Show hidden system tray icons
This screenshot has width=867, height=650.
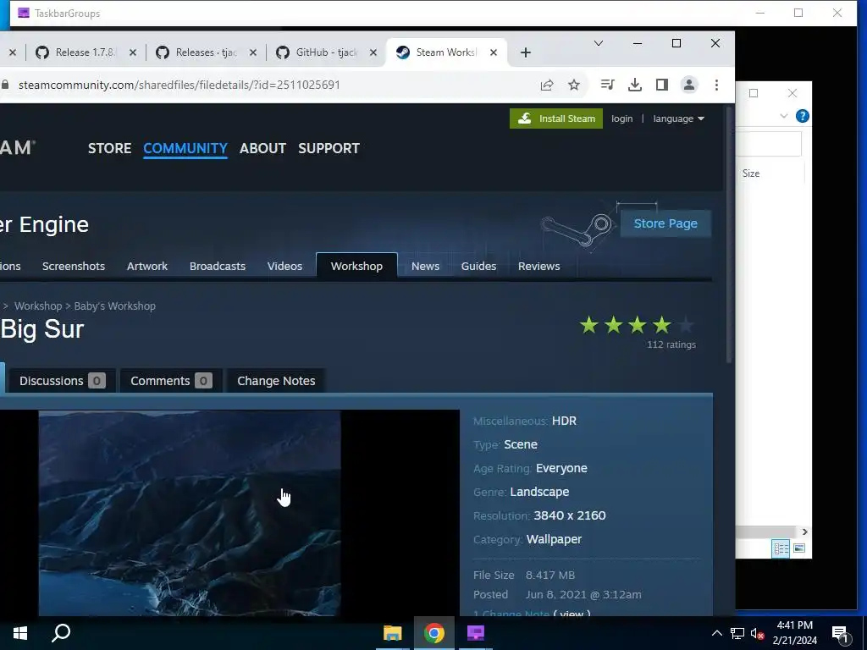(716, 633)
